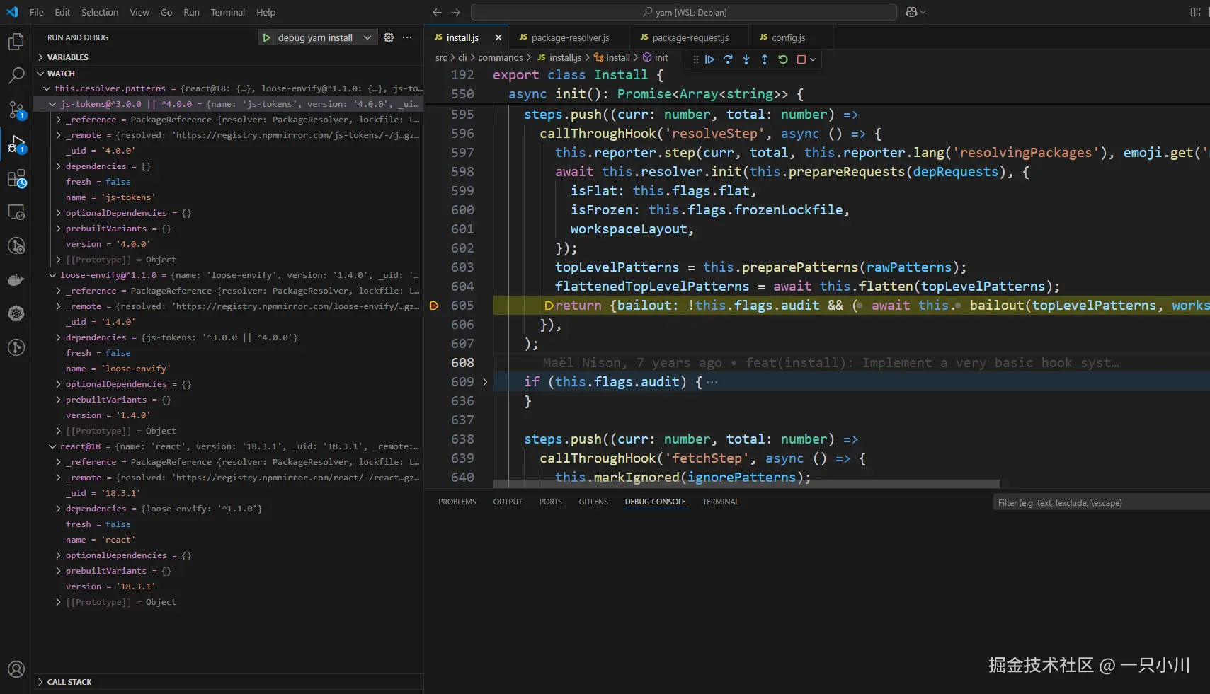Open the Search view in the activity bar
The width and height of the screenshot is (1210, 694).
(x=16, y=75)
